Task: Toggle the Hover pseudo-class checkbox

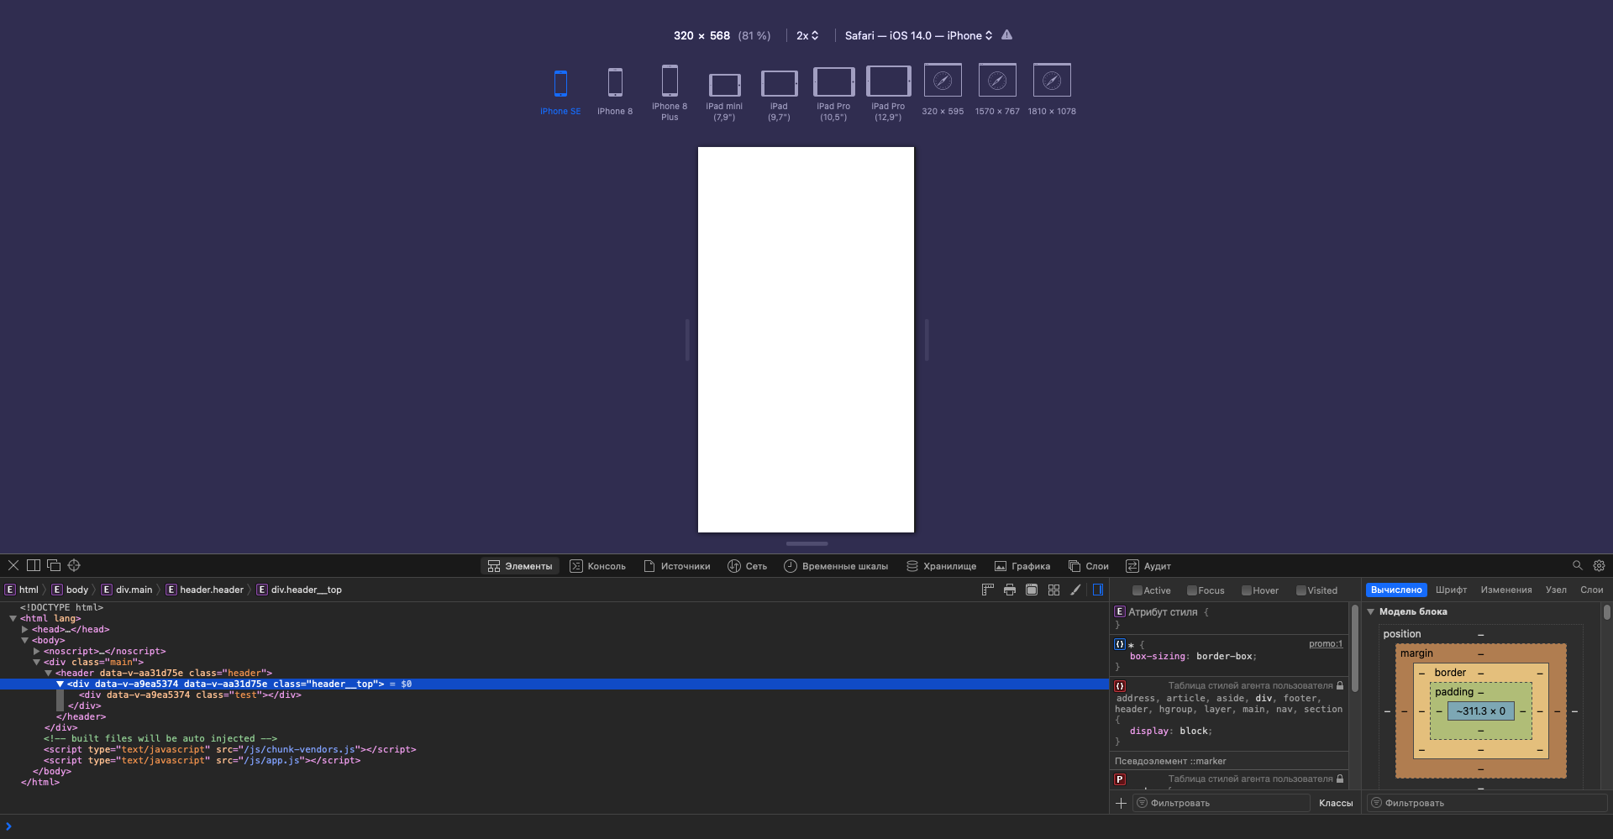Action: (x=1247, y=590)
